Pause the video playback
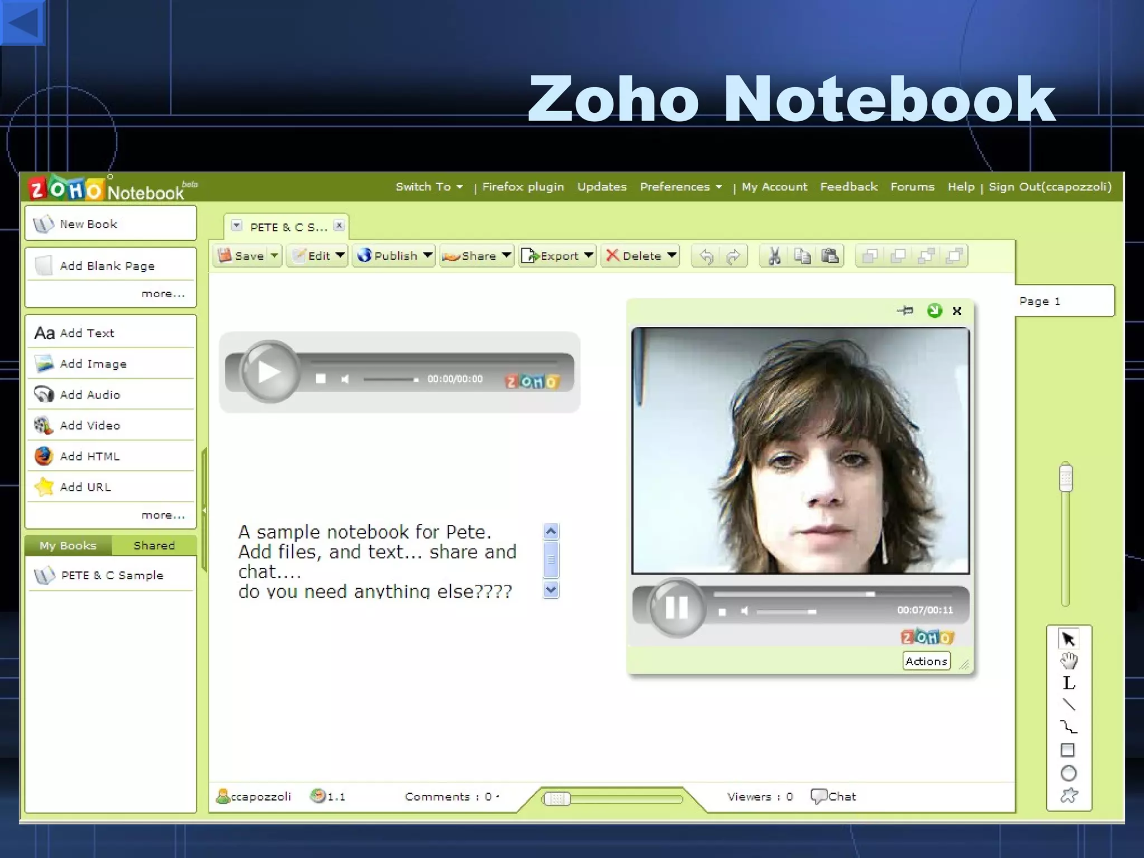 [x=676, y=608]
